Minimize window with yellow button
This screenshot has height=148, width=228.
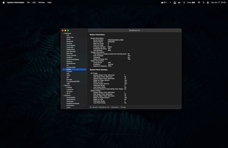point(65,30)
